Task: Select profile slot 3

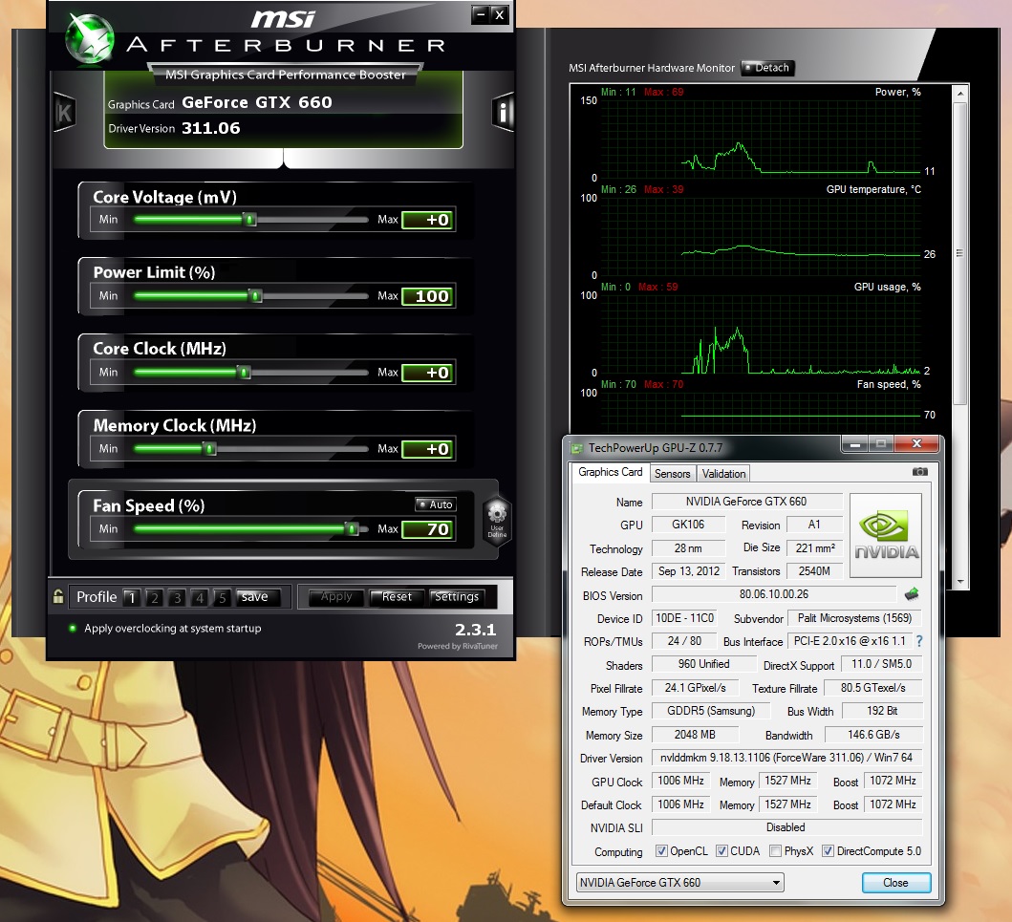Action: point(177,597)
